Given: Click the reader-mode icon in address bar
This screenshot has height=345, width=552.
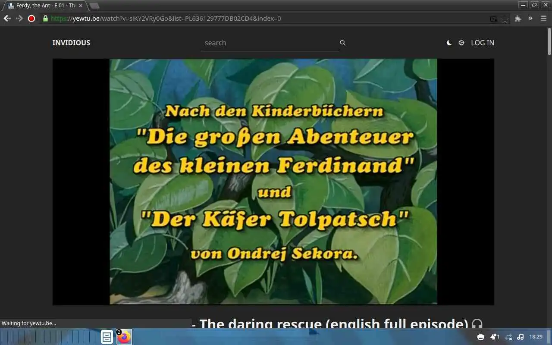Looking at the screenshot, I should 494,19.
